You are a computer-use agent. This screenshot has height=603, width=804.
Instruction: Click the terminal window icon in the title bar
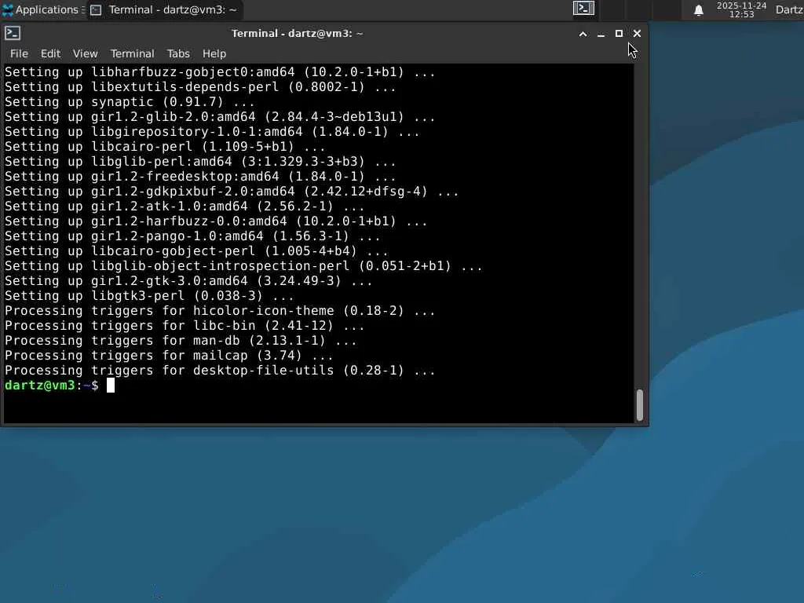[x=13, y=33]
